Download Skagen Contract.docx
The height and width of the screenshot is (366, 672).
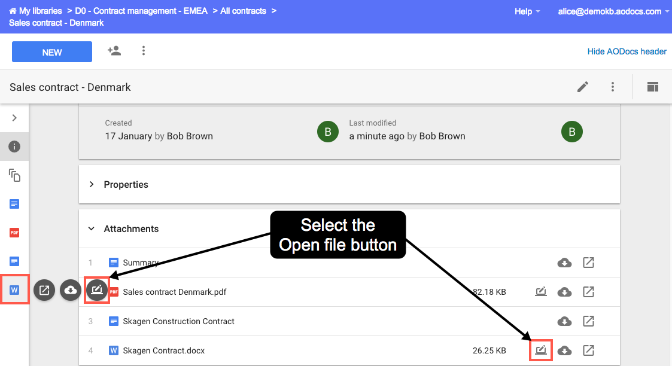(564, 350)
